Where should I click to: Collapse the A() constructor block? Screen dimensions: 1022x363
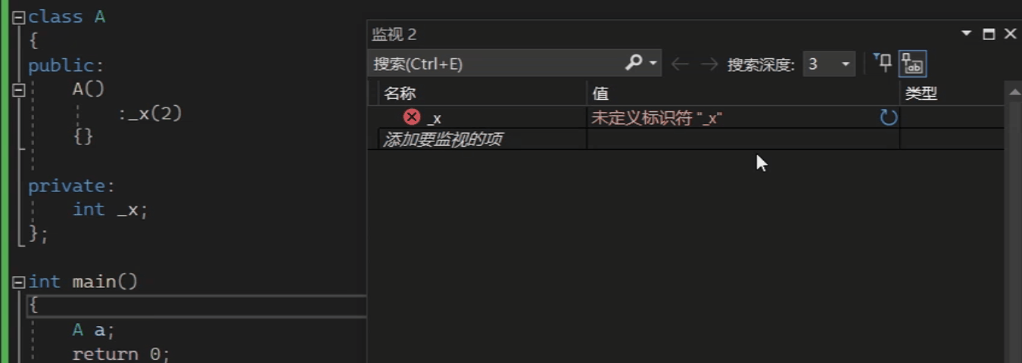pyautogui.click(x=19, y=90)
